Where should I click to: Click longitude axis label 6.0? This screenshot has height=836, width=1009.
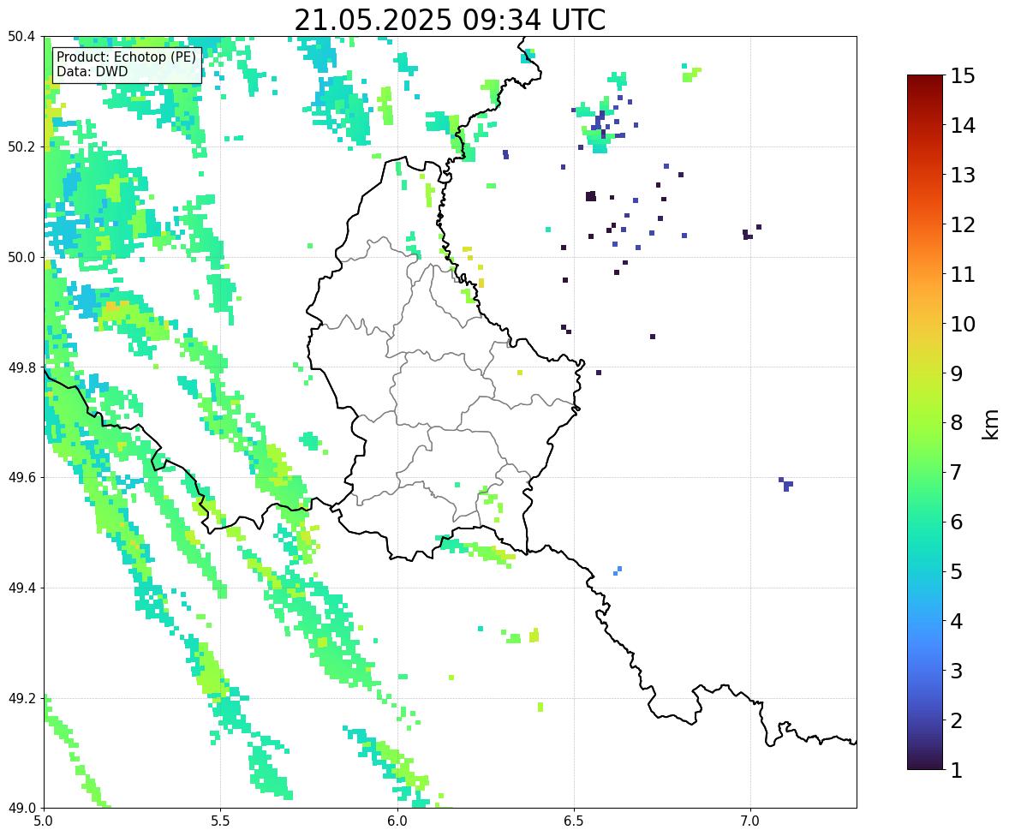pyautogui.click(x=397, y=821)
